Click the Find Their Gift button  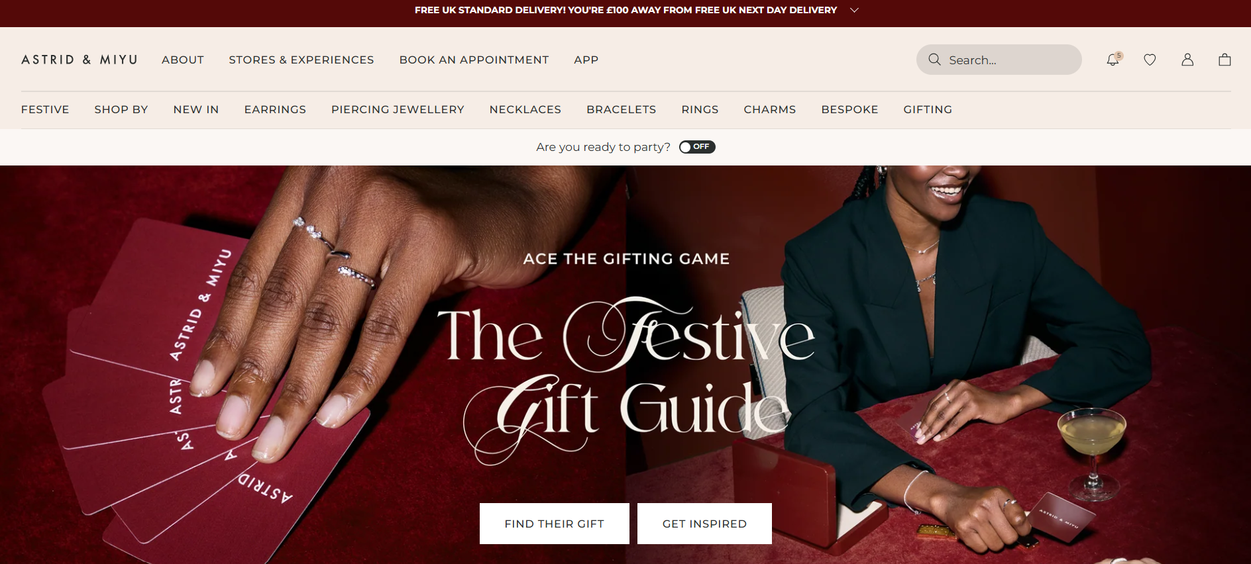[555, 524]
